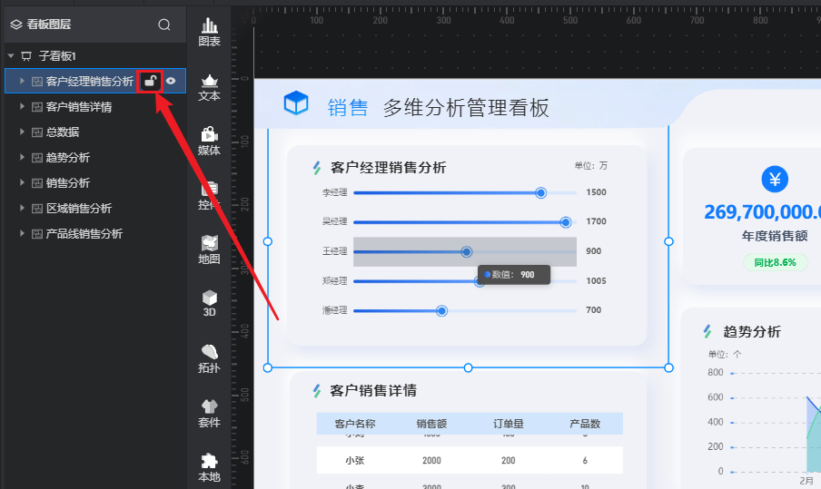This screenshot has width=821, height=489.
Task: Open the 本地 local components
Action: pos(210,467)
